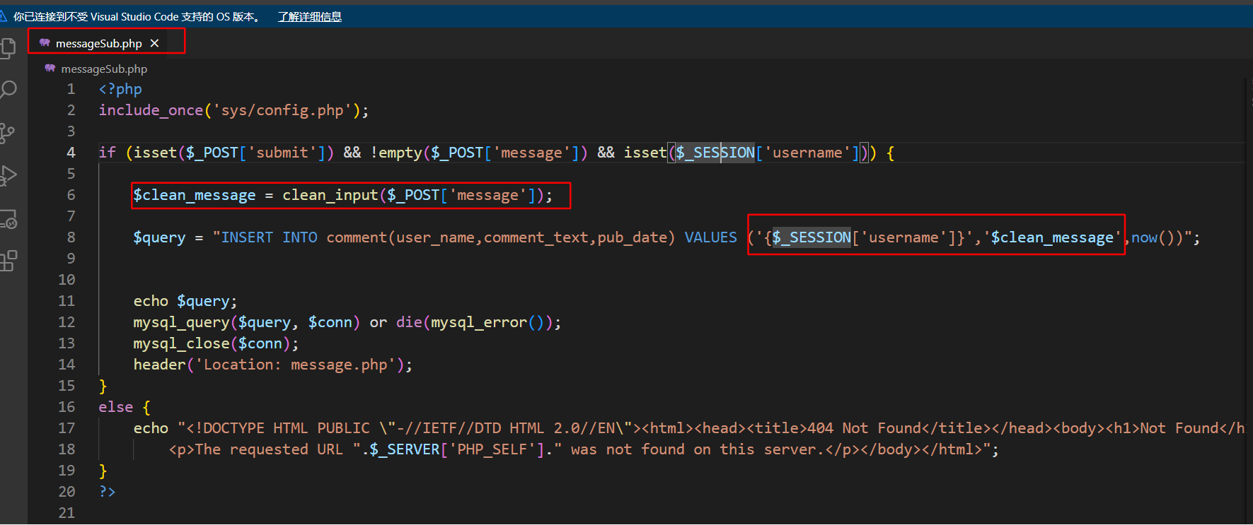Select the messageSub.php editor tab
The width and height of the screenshot is (1253, 525).
[98, 43]
